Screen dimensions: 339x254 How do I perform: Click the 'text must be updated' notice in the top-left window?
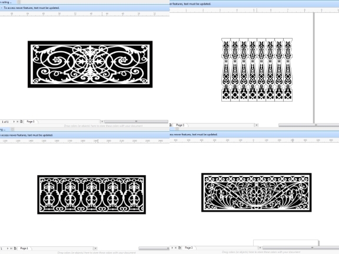coord(32,8)
